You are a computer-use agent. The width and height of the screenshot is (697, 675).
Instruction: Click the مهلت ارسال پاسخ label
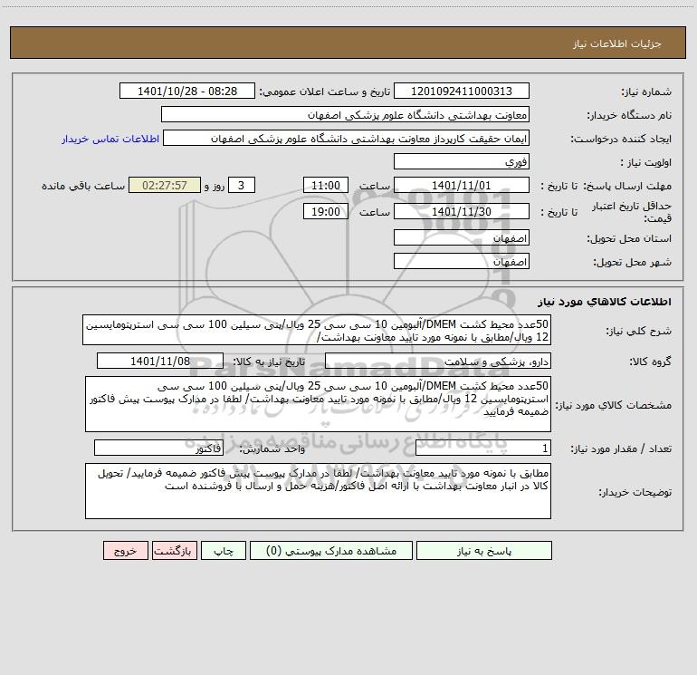click(627, 186)
